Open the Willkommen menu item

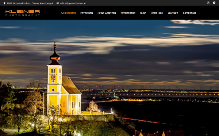point(69,13)
